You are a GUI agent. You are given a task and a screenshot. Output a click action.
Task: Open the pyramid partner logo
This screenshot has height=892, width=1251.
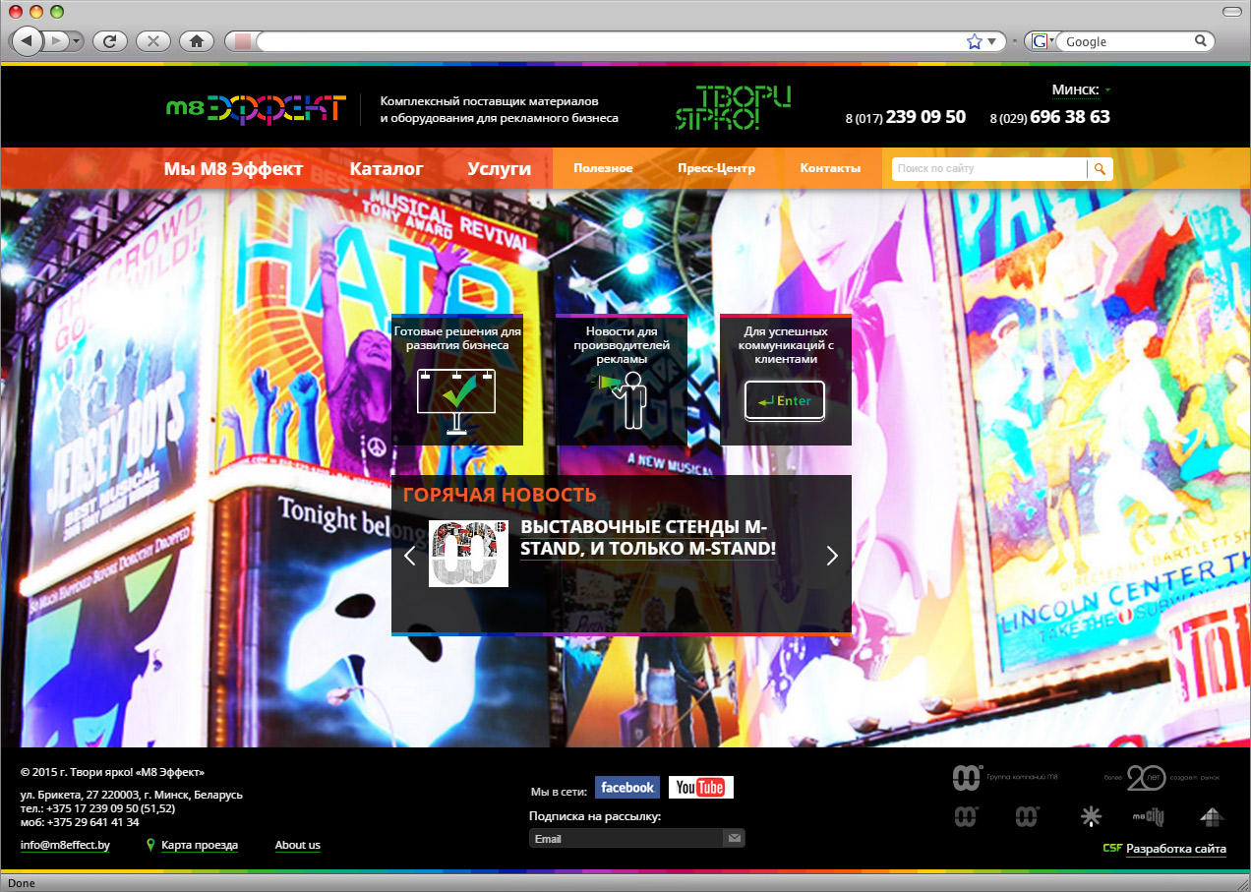click(x=1212, y=816)
